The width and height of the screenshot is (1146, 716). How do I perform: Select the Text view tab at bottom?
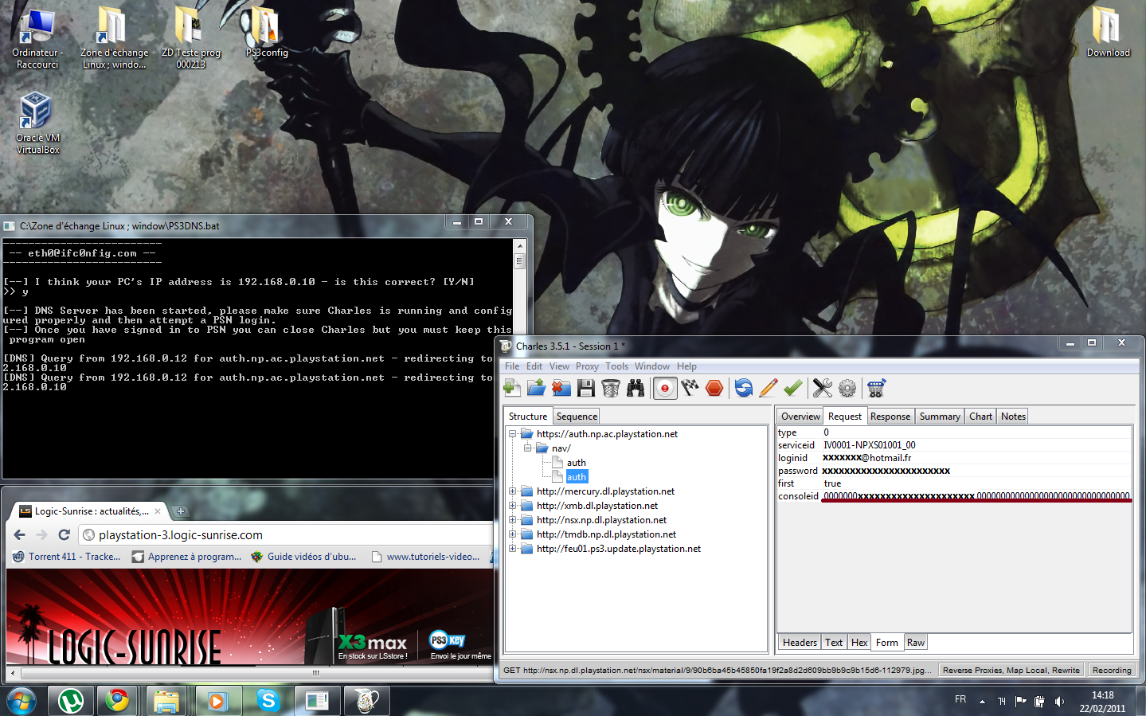tap(834, 643)
